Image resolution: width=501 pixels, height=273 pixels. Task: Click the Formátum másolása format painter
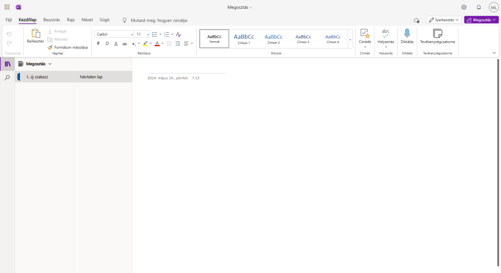pyautogui.click(x=68, y=47)
